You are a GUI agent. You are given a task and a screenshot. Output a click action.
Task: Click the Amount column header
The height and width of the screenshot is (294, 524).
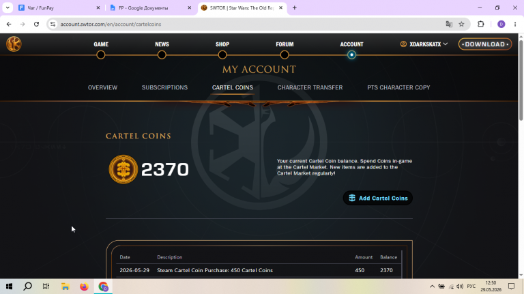tap(364, 257)
